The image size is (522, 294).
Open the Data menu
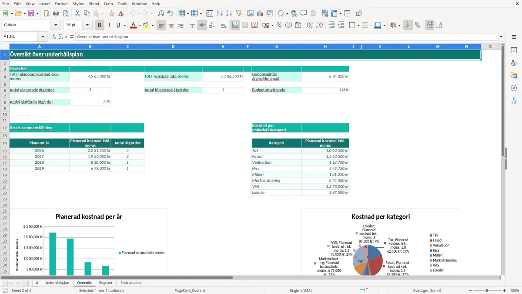click(x=108, y=3)
